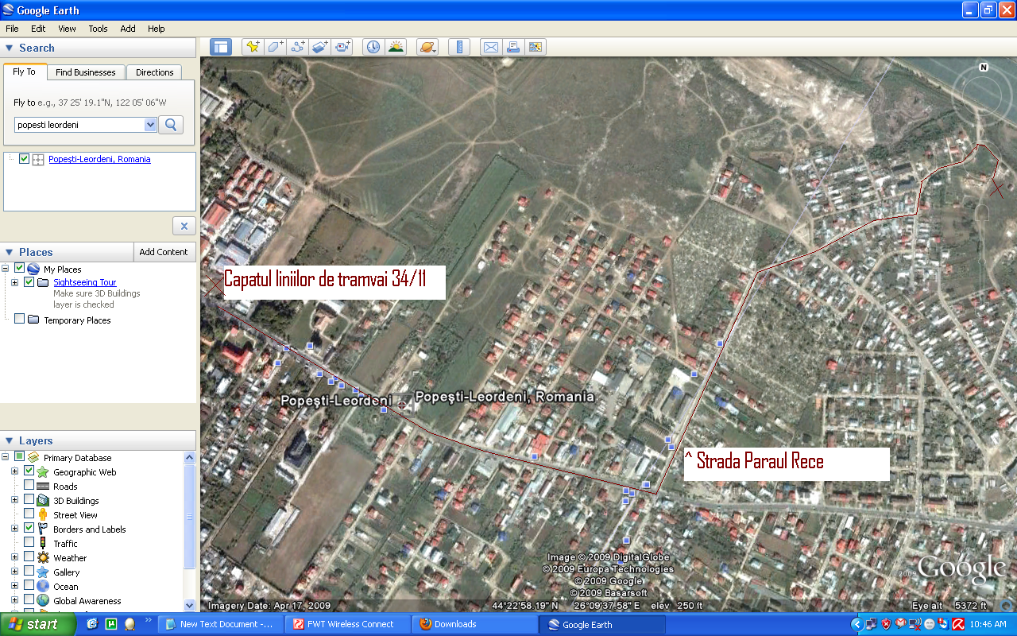Image resolution: width=1017 pixels, height=636 pixels.
Task: Open the Help menu
Action: click(157, 29)
